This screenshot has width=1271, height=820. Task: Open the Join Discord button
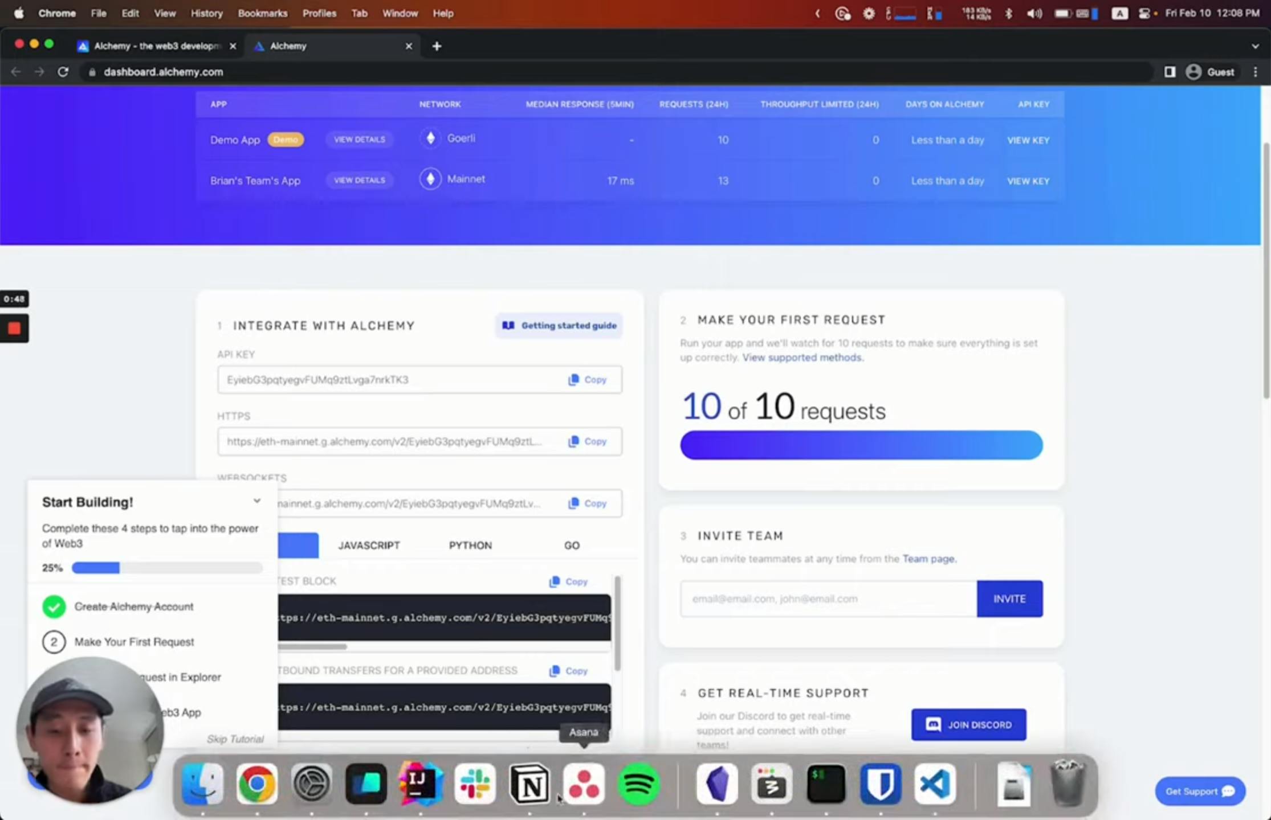point(968,724)
